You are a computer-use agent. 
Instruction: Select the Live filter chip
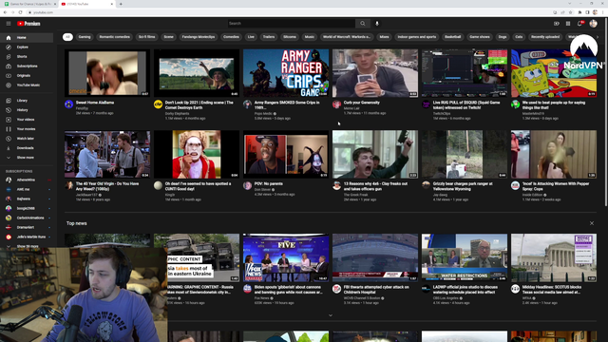251,37
